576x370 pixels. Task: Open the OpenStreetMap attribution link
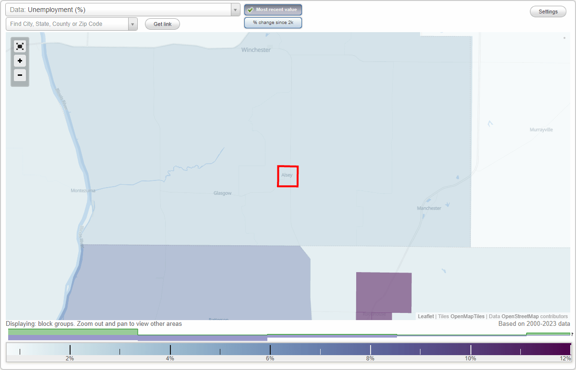pyautogui.click(x=520, y=316)
